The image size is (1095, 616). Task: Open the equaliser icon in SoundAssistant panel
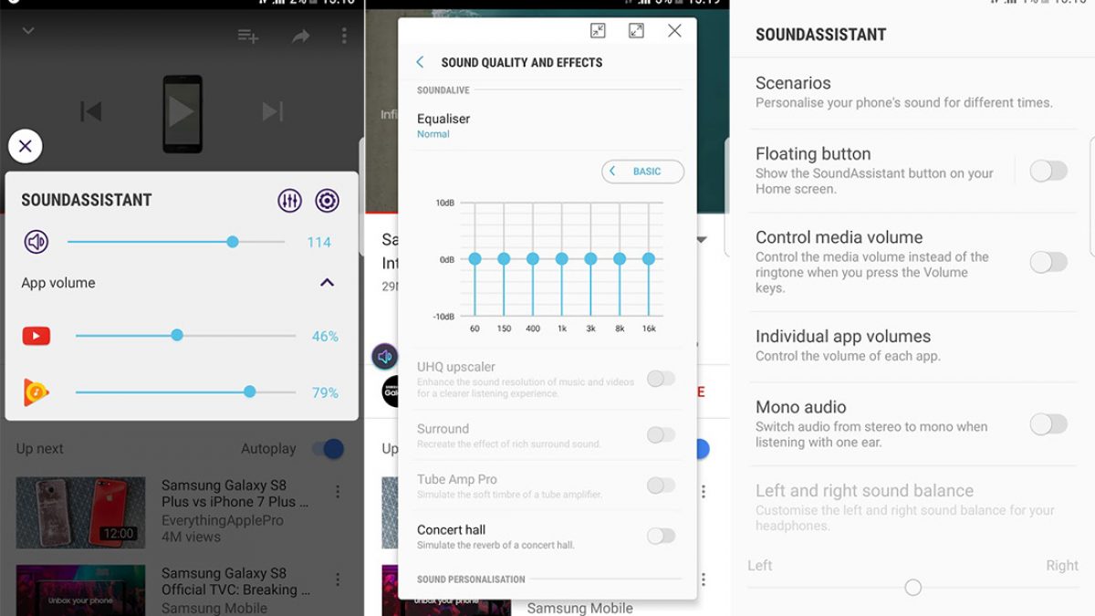(x=289, y=201)
